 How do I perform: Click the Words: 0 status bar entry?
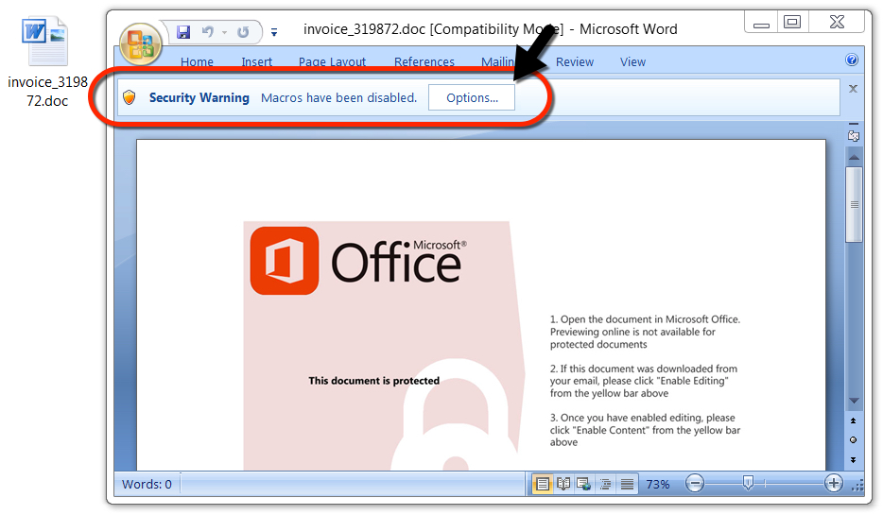click(x=147, y=484)
